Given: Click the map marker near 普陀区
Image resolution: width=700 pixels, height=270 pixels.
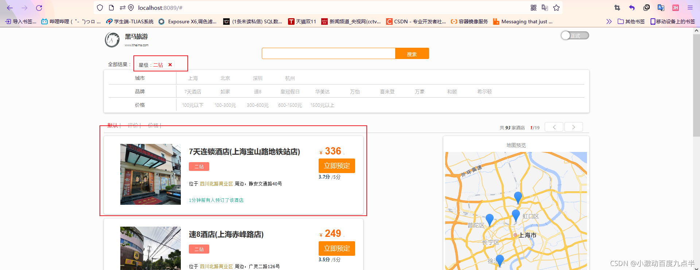Looking at the screenshot, I should (490, 219).
